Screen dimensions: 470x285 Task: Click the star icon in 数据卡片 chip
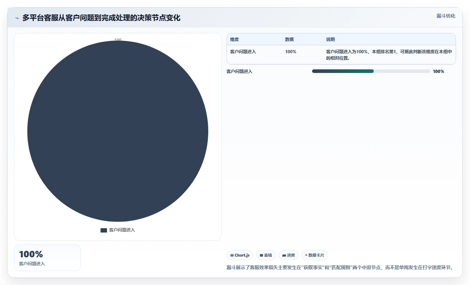306,255
